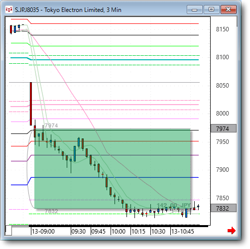Click the 13-09:00 time axis label

(43, 232)
